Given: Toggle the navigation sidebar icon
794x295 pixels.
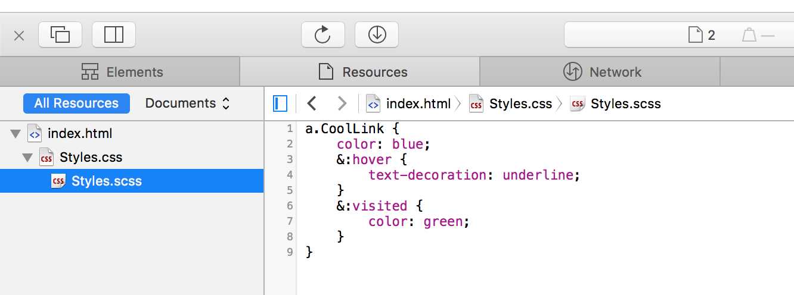Looking at the screenshot, I should 280,103.
